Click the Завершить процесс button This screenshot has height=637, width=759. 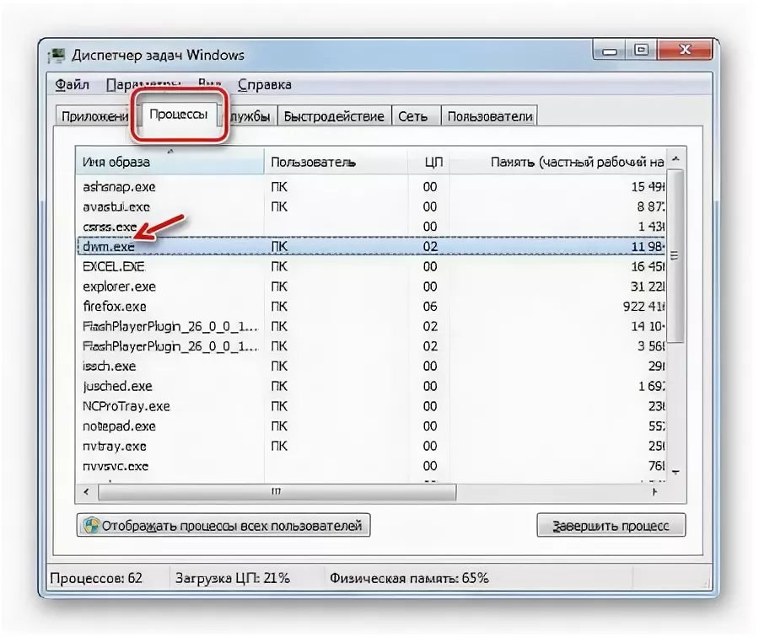click(x=611, y=525)
